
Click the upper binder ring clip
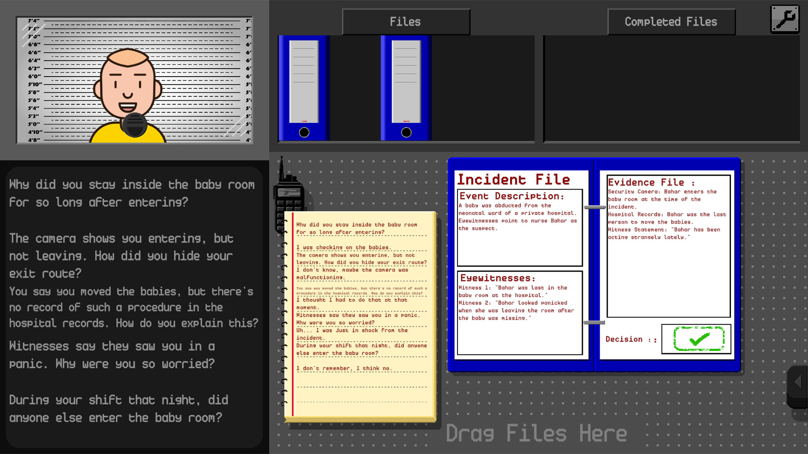tap(594, 207)
